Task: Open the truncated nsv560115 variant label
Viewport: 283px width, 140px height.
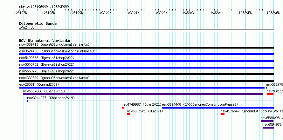Action: click(275, 91)
